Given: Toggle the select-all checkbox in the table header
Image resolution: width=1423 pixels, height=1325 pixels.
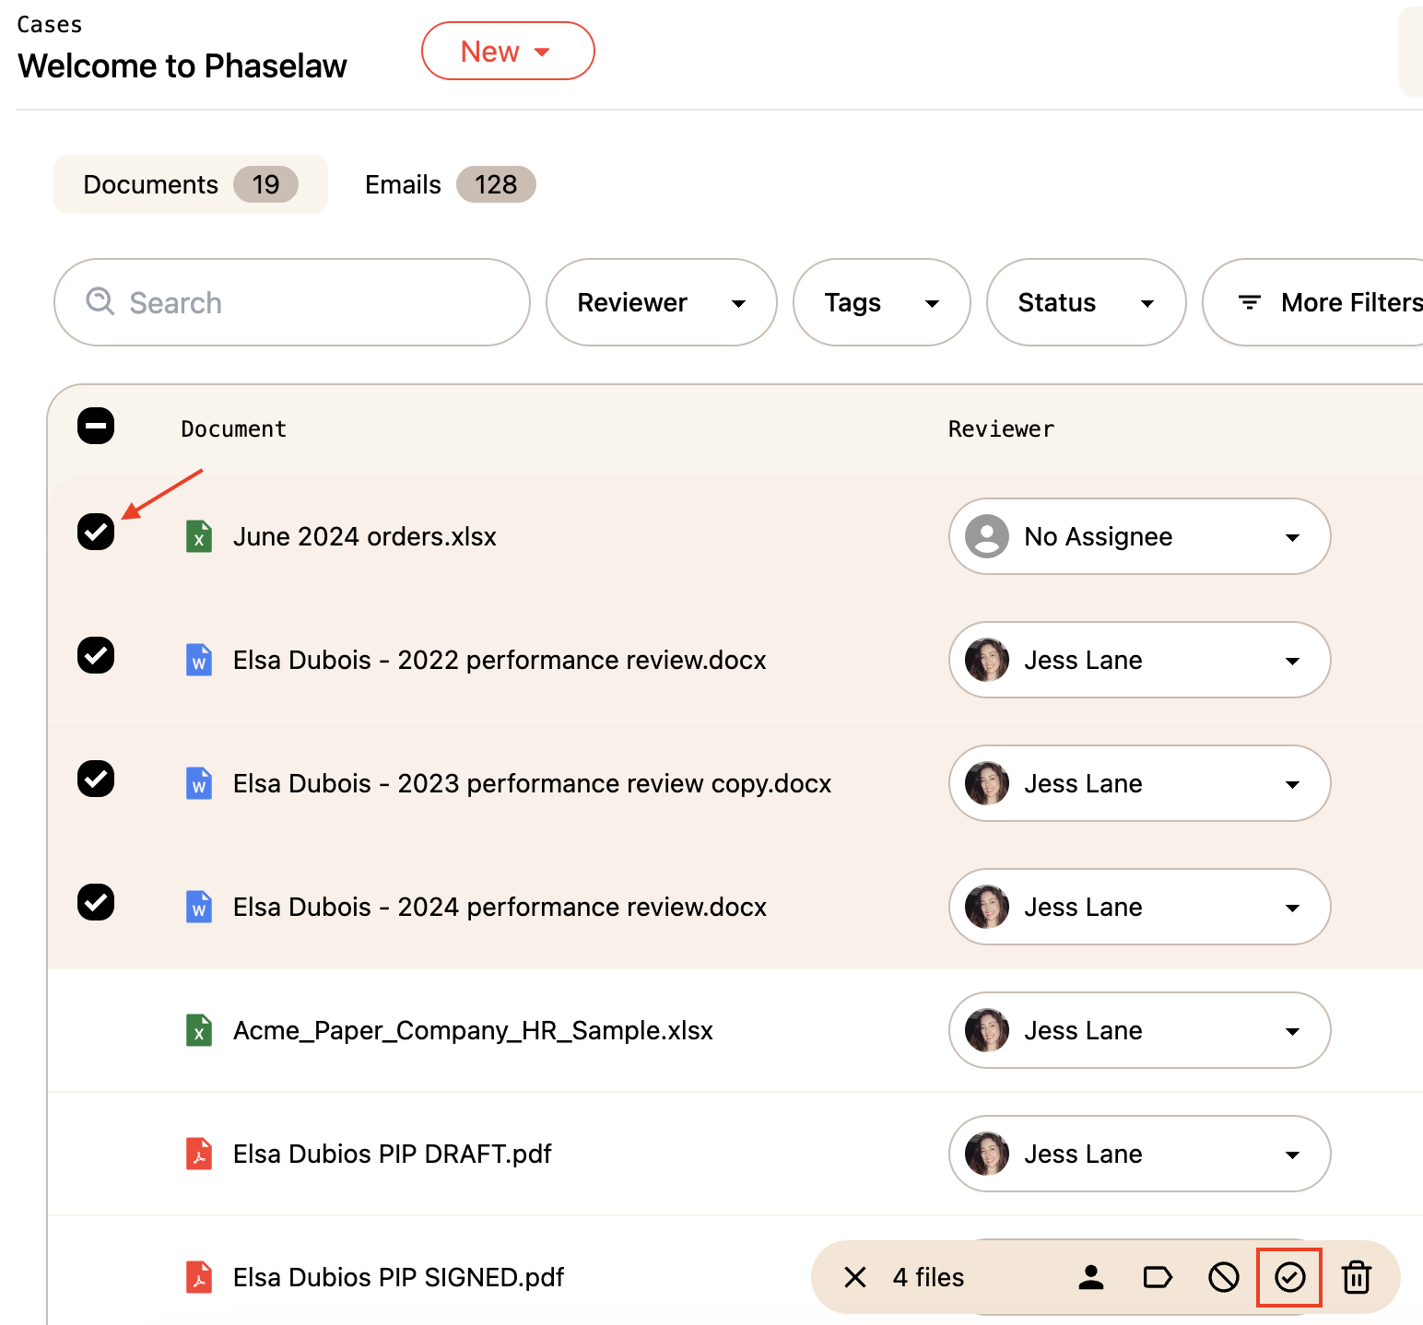Looking at the screenshot, I should (x=96, y=426).
